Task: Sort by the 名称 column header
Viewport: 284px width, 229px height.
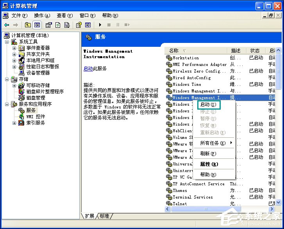Action: coord(196,51)
